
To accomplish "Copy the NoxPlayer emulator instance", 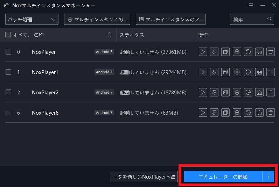I will pos(225,52).
